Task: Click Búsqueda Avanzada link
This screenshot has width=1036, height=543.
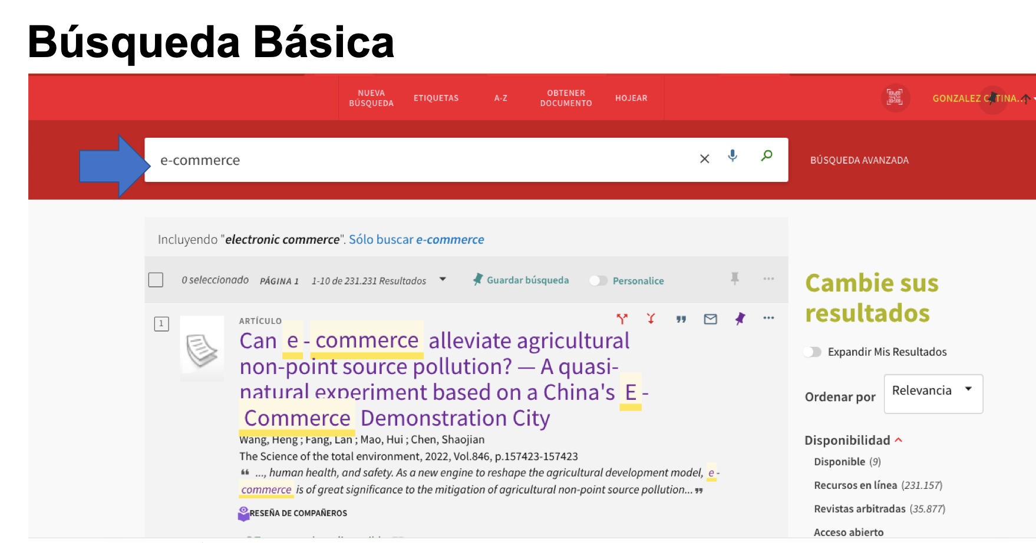Action: click(859, 160)
